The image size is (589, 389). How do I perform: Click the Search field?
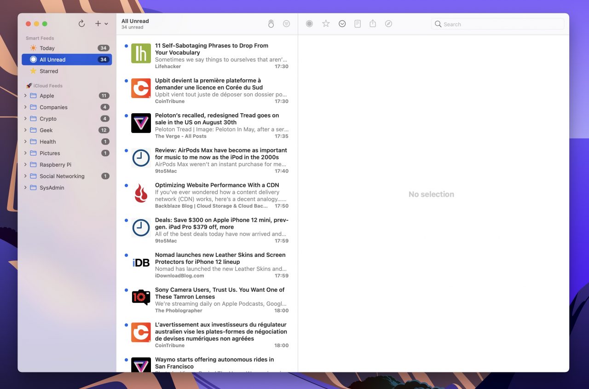tap(497, 24)
